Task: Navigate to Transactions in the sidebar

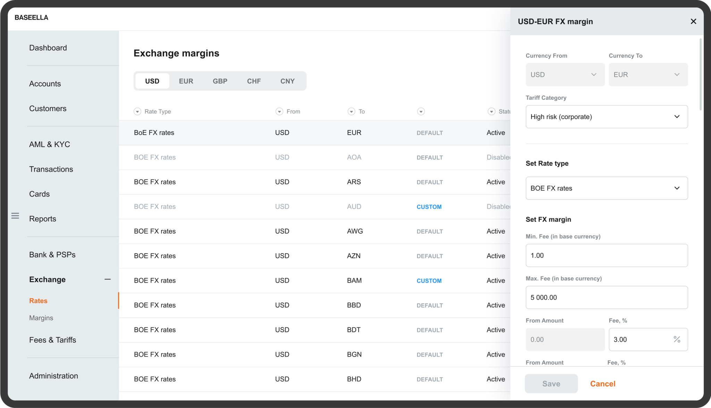Action: 51,169
